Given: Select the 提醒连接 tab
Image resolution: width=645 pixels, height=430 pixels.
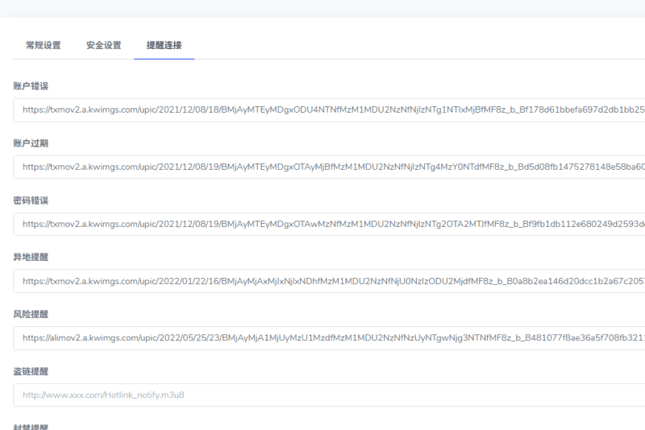Looking at the screenshot, I should click(164, 45).
